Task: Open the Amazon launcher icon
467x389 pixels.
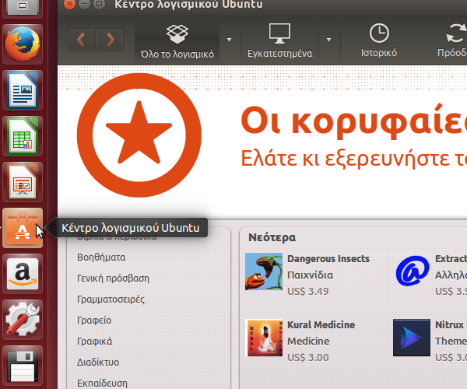Action: (23, 274)
